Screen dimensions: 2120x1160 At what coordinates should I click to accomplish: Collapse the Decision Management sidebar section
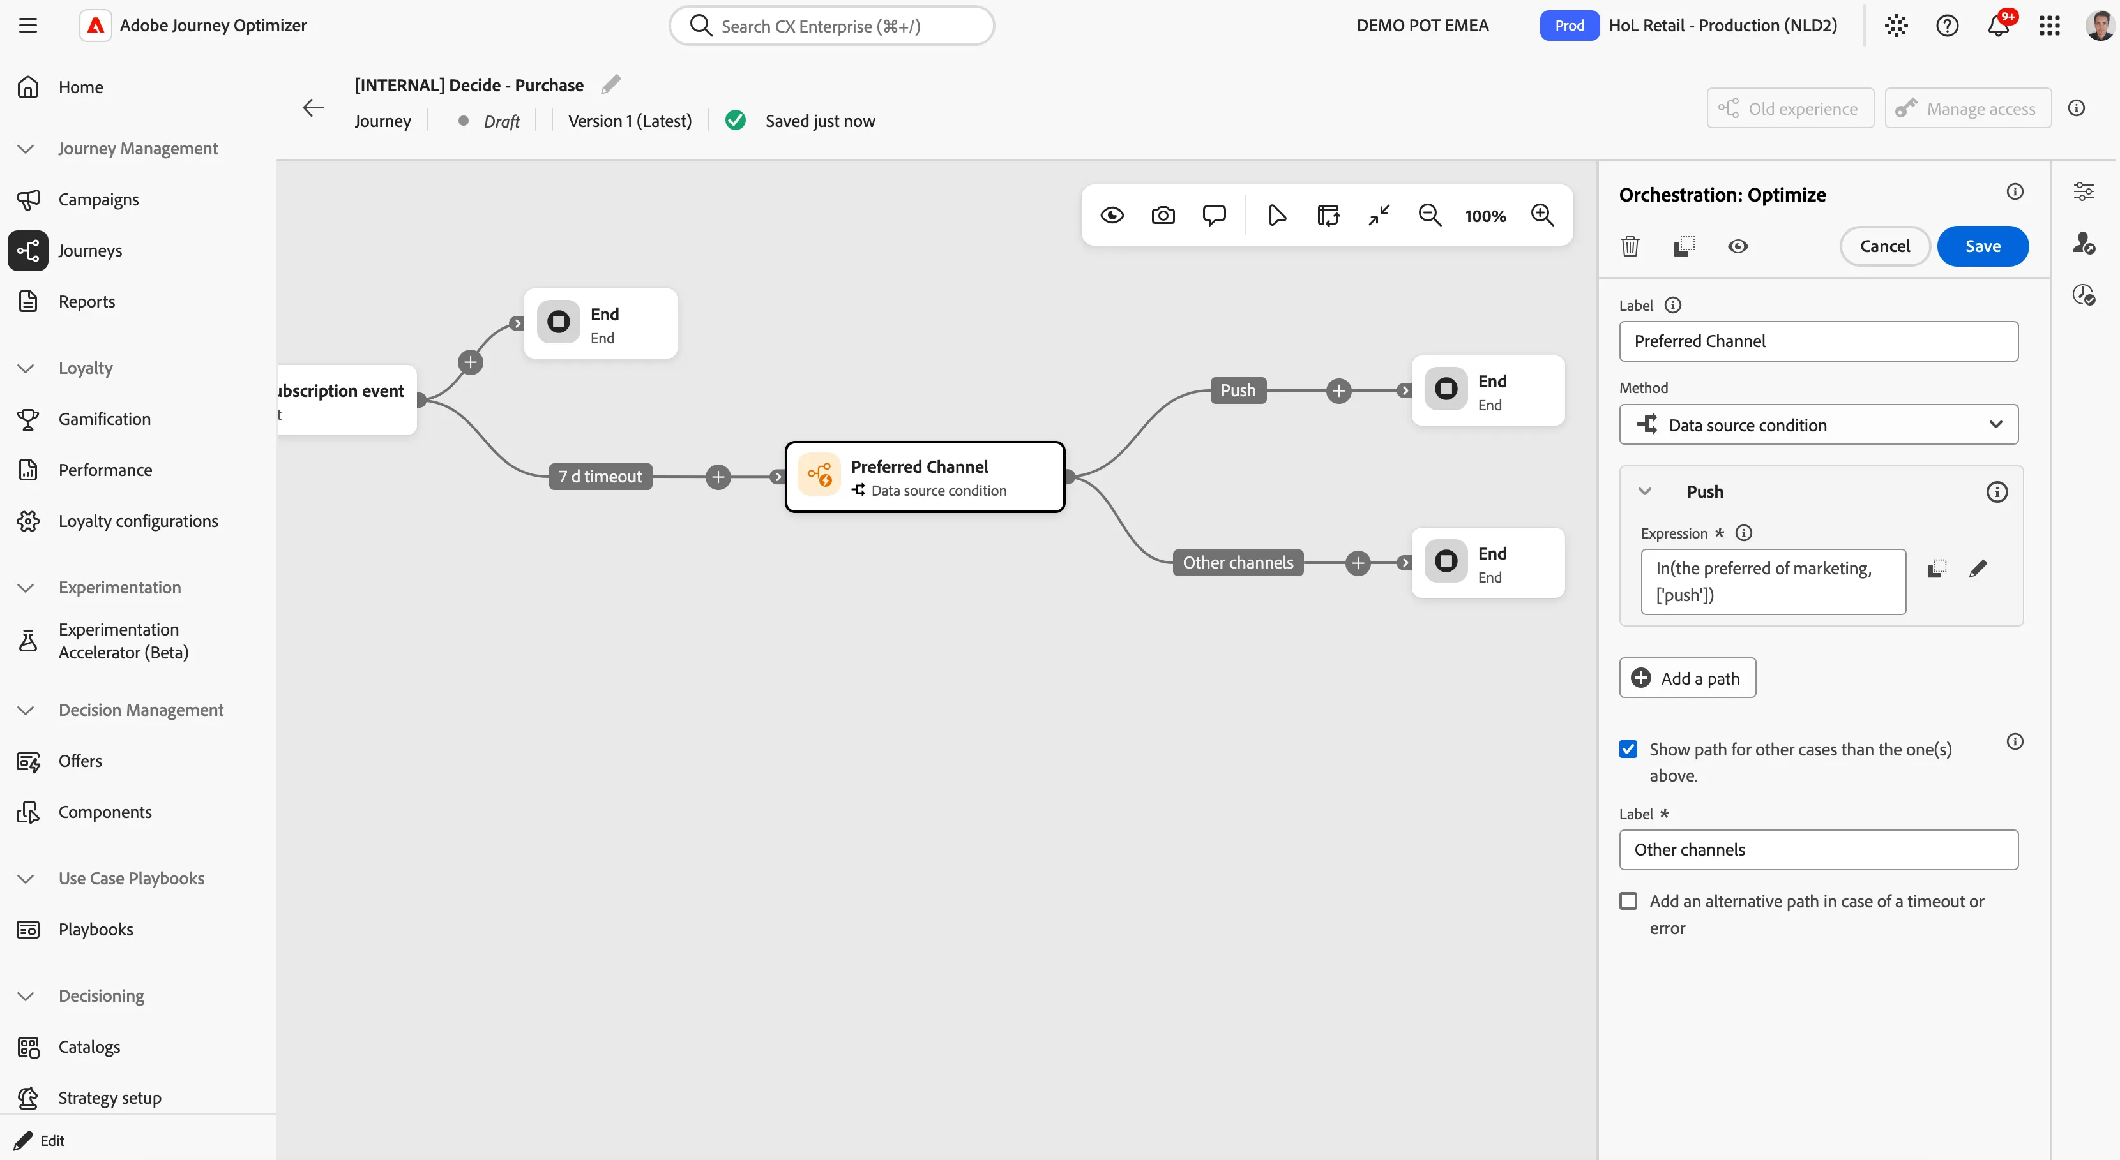26,710
